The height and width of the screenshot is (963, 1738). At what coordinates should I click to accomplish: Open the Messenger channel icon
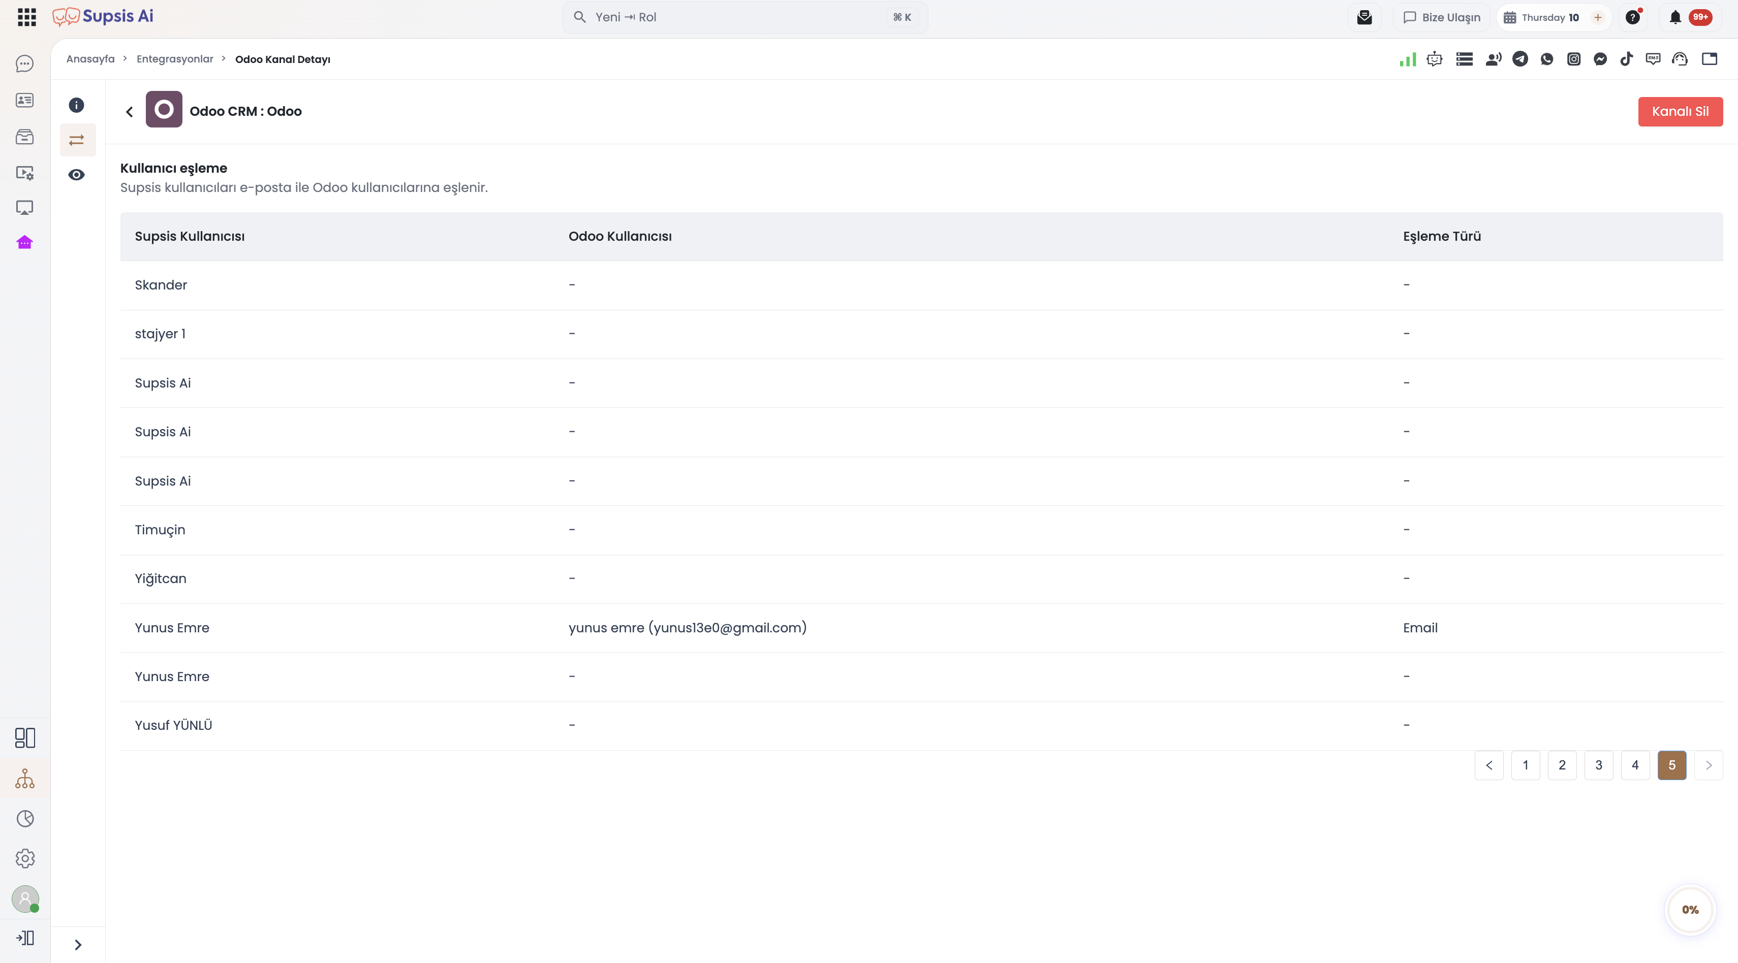coord(1600,59)
